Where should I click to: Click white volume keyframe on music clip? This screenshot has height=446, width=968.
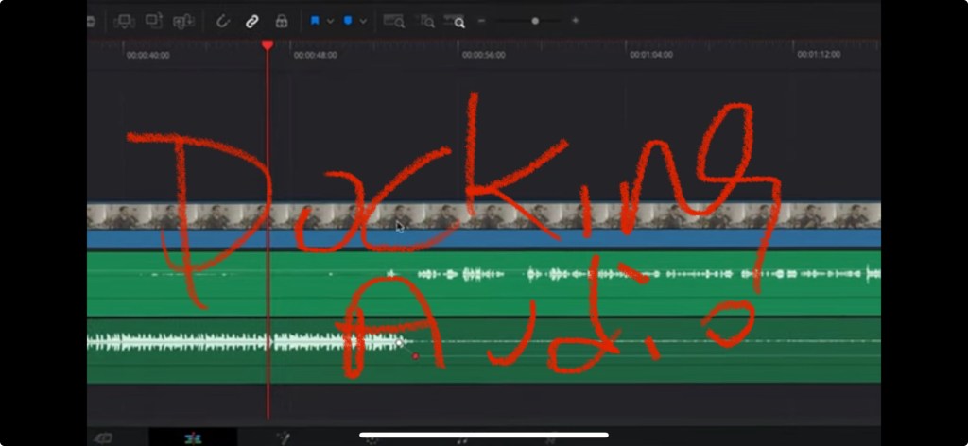click(x=400, y=342)
